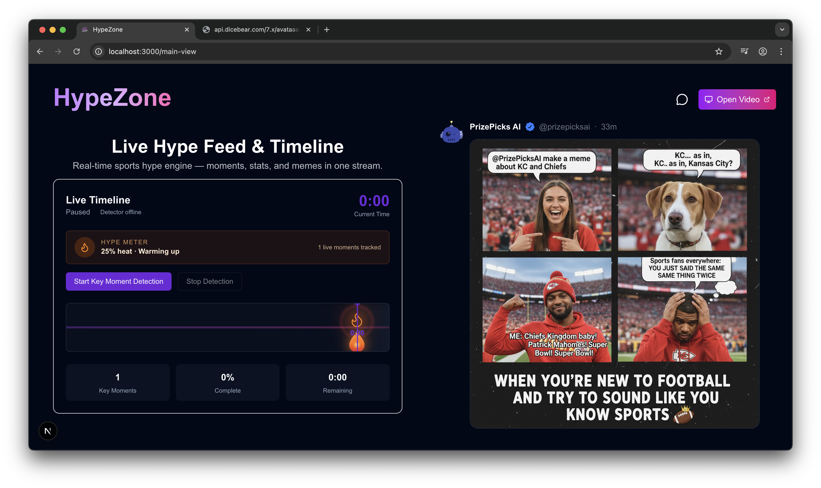Expand the tab search dropdown chevron
Screen dimensions: 821x488
(782, 30)
